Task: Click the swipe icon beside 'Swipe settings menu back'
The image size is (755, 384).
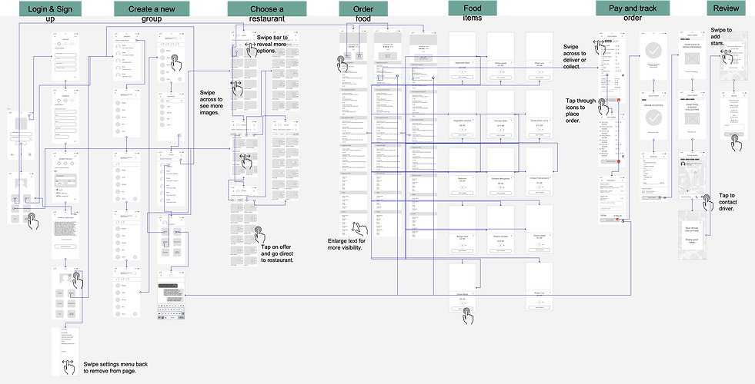Action: click(68, 366)
